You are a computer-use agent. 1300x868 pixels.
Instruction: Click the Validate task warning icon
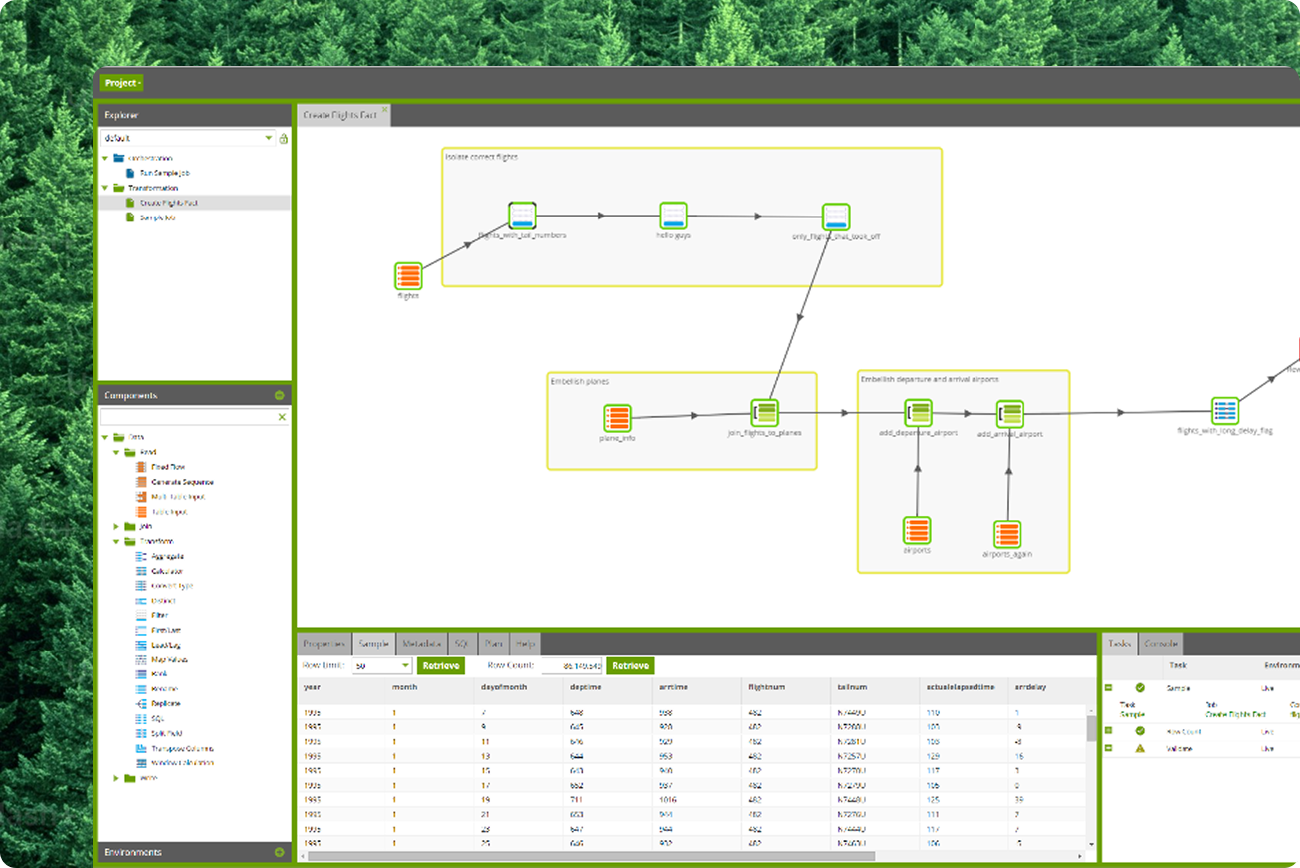click(1140, 748)
